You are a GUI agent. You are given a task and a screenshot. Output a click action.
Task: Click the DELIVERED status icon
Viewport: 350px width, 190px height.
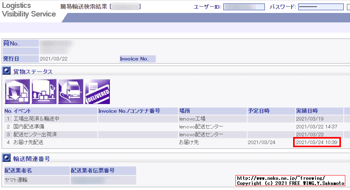[97, 92]
